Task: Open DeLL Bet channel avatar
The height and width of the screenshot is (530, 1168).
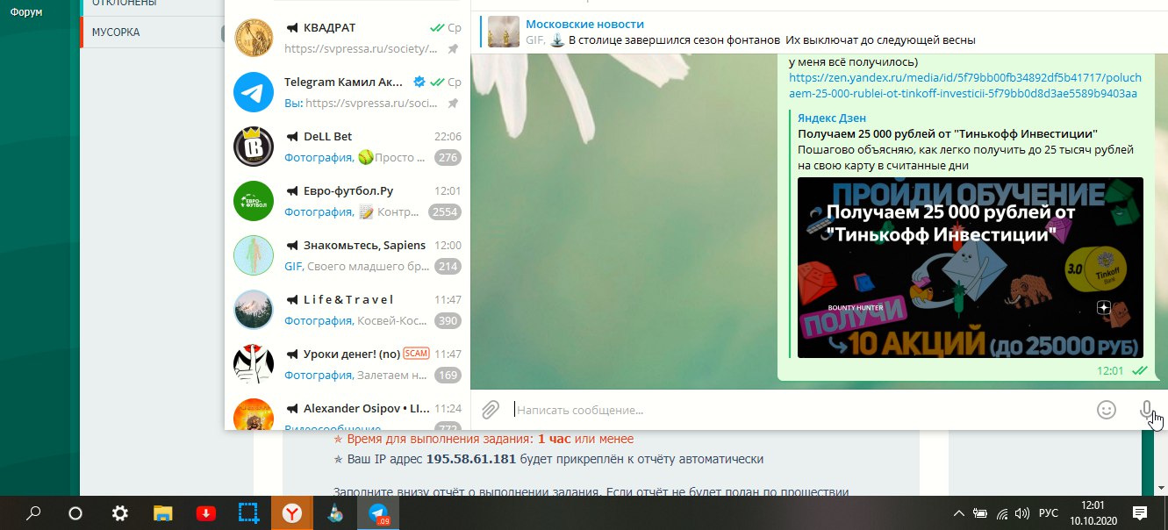Action: (x=254, y=147)
